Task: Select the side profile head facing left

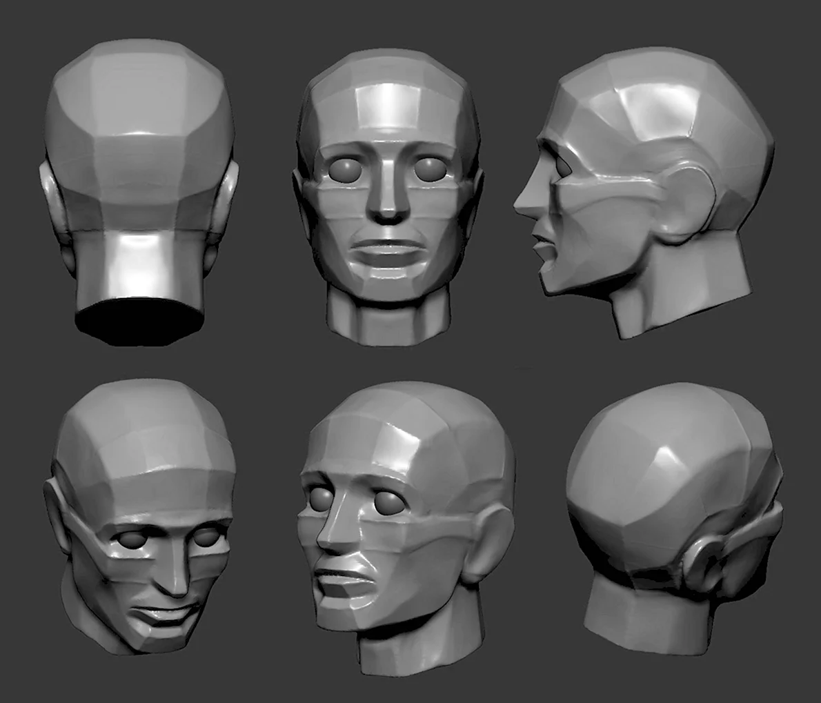Action: (x=644, y=192)
